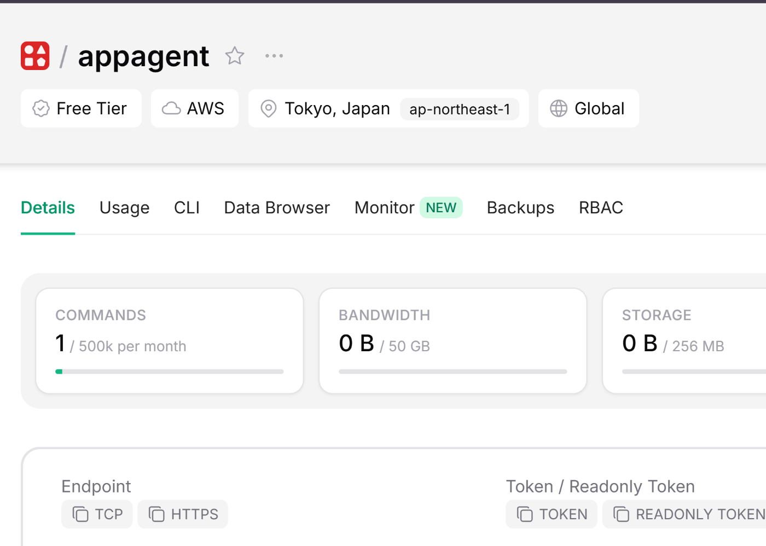Viewport: 766px width, 546px height.
Task: Click the ap-northeast-1 region code badge
Action: 460,109
